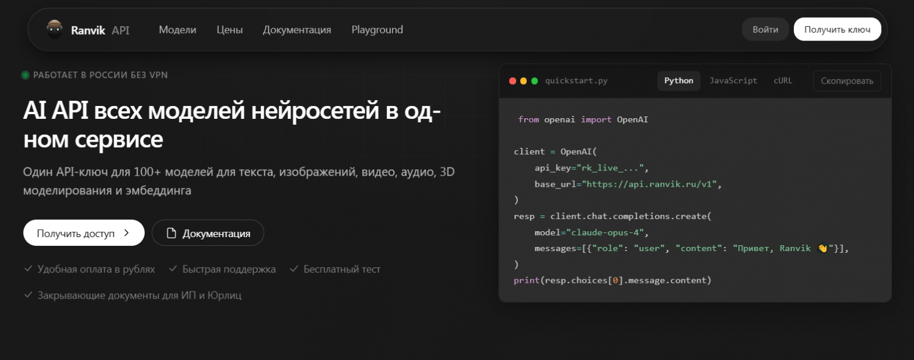This screenshot has height=360, width=914.
Task: Click the yellow window dot in code panel
Action: (524, 81)
